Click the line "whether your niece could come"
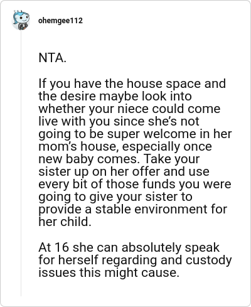 coord(129,109)
